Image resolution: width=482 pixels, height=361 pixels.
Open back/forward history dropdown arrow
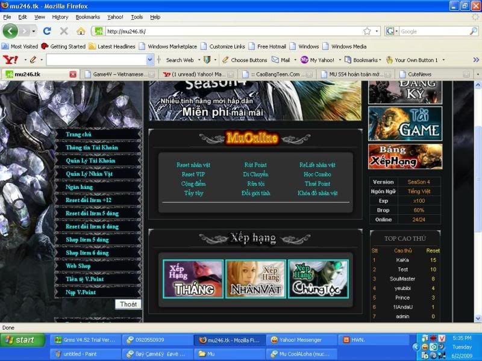pos(34,31)
